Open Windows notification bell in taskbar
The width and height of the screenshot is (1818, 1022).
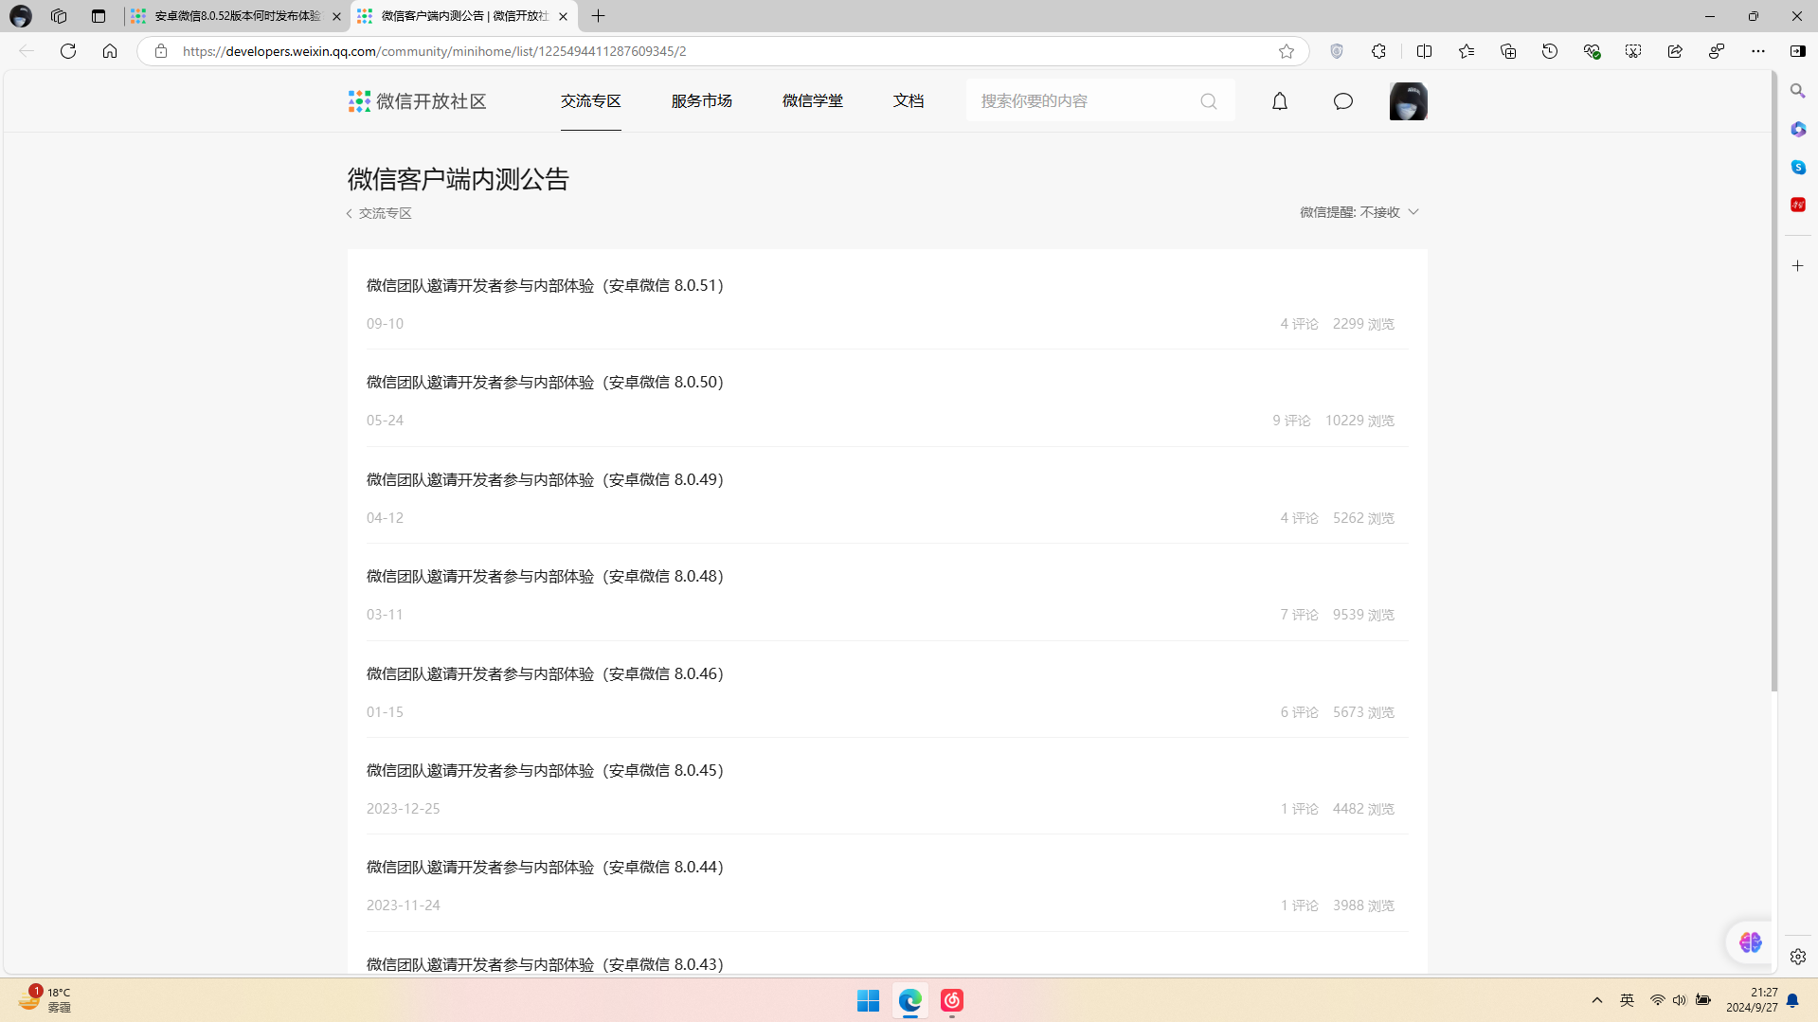pos(1792,1000)
